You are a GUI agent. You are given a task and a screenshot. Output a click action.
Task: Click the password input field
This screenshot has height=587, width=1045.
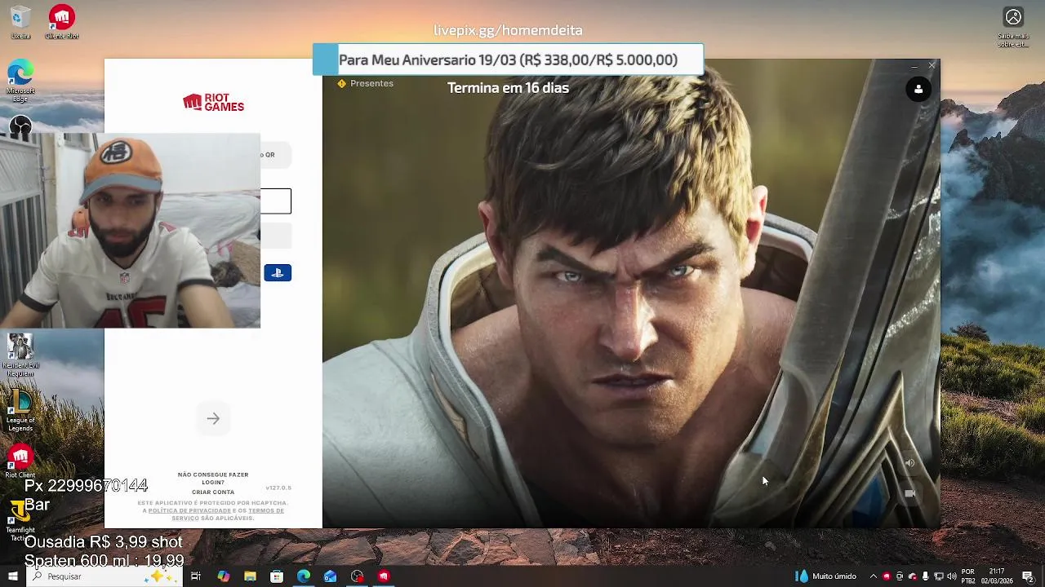tap(276, 236)
